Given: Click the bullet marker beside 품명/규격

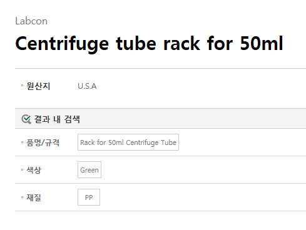Looking at the screenshot, I should point(22,142).
